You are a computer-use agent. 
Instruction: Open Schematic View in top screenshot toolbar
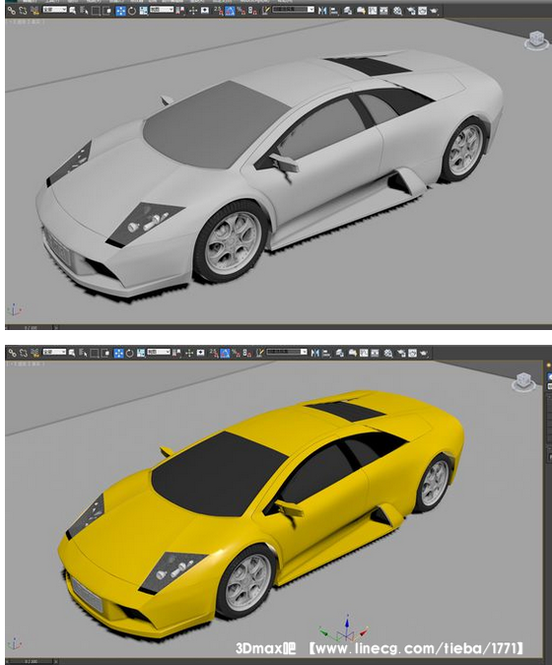pos(384,10)
